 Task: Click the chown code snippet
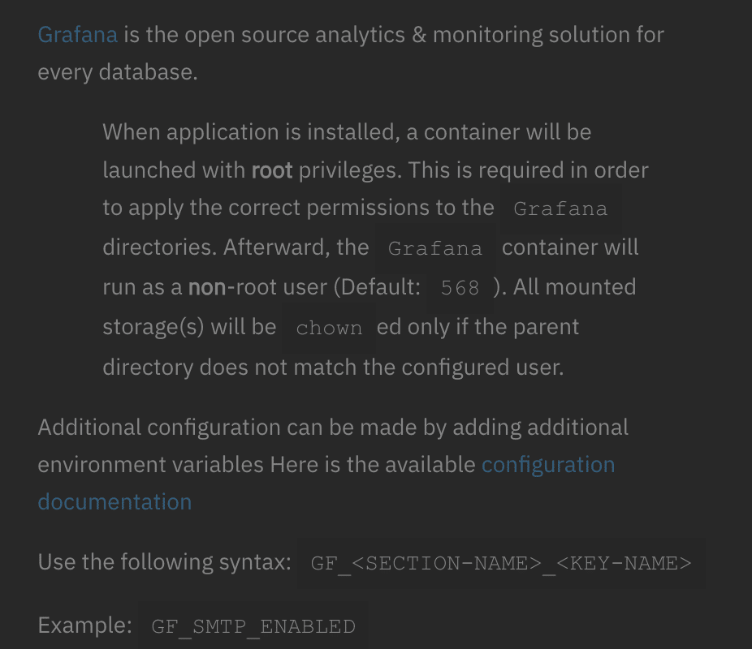pyautogui.click(x=329, y=328)
